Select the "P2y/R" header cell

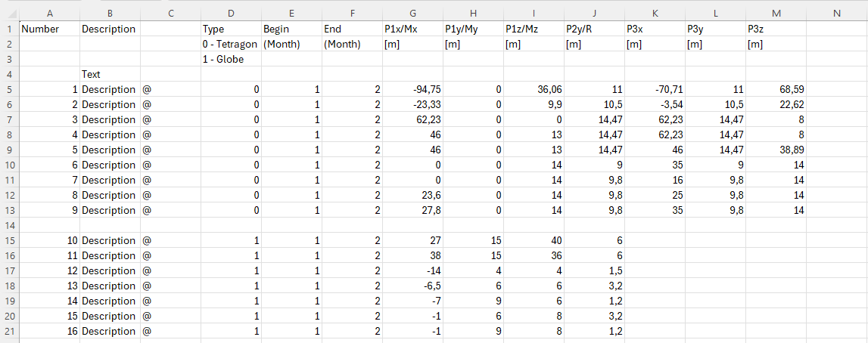click(x=594, y=29)
